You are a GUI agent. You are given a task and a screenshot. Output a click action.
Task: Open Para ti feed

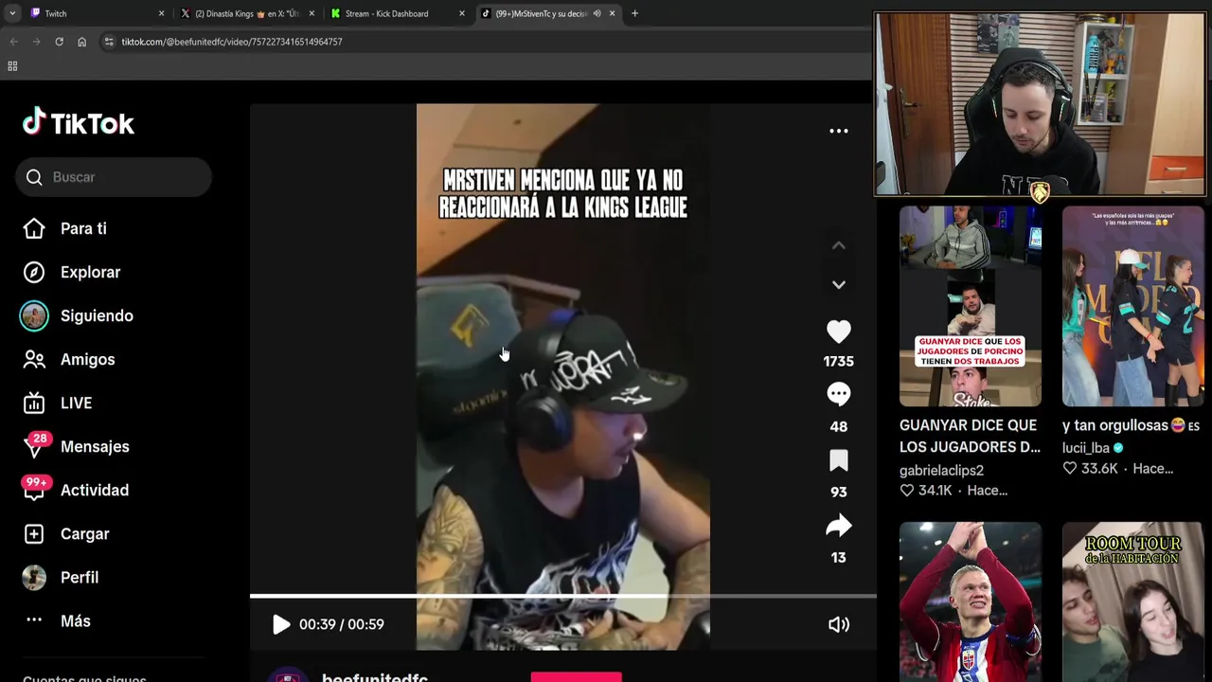coord(83,228)
